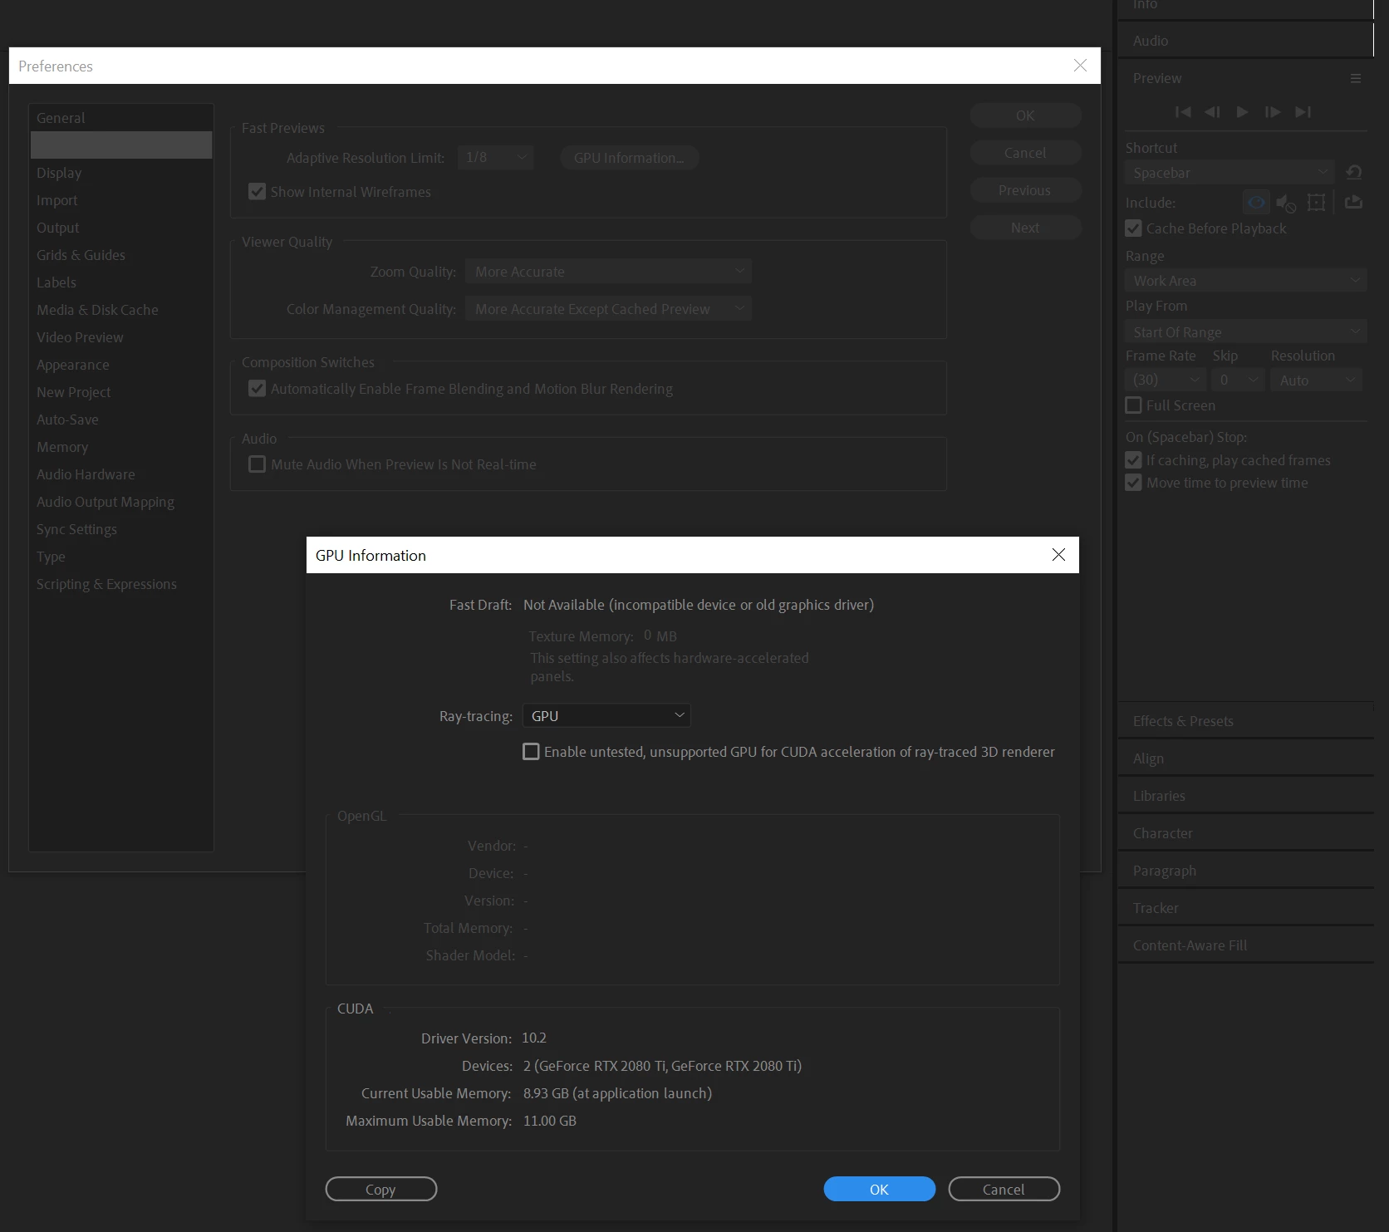Expand the Effects & Presets panel
This screenshot has width=1389, height=1232.
(1245, 721)
